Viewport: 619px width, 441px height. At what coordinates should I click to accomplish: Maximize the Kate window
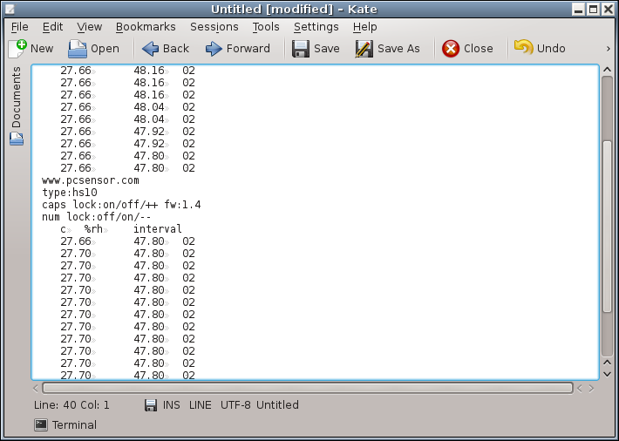[x=593, y=9]
